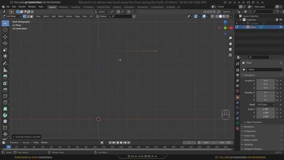Open the Options dropdown
The image size is (284, 160).
[x=228, y=12]
